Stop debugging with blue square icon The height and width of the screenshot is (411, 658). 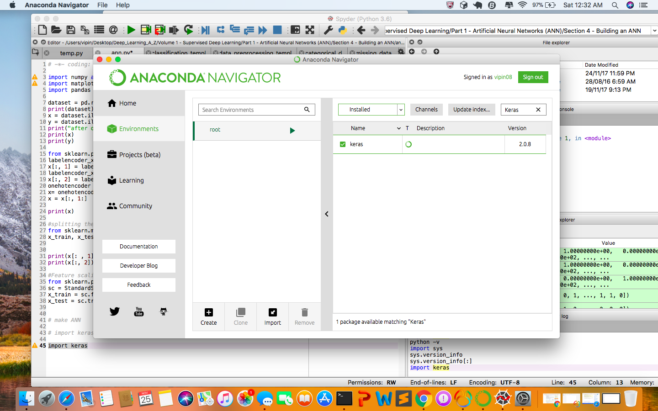pos(277,30)
